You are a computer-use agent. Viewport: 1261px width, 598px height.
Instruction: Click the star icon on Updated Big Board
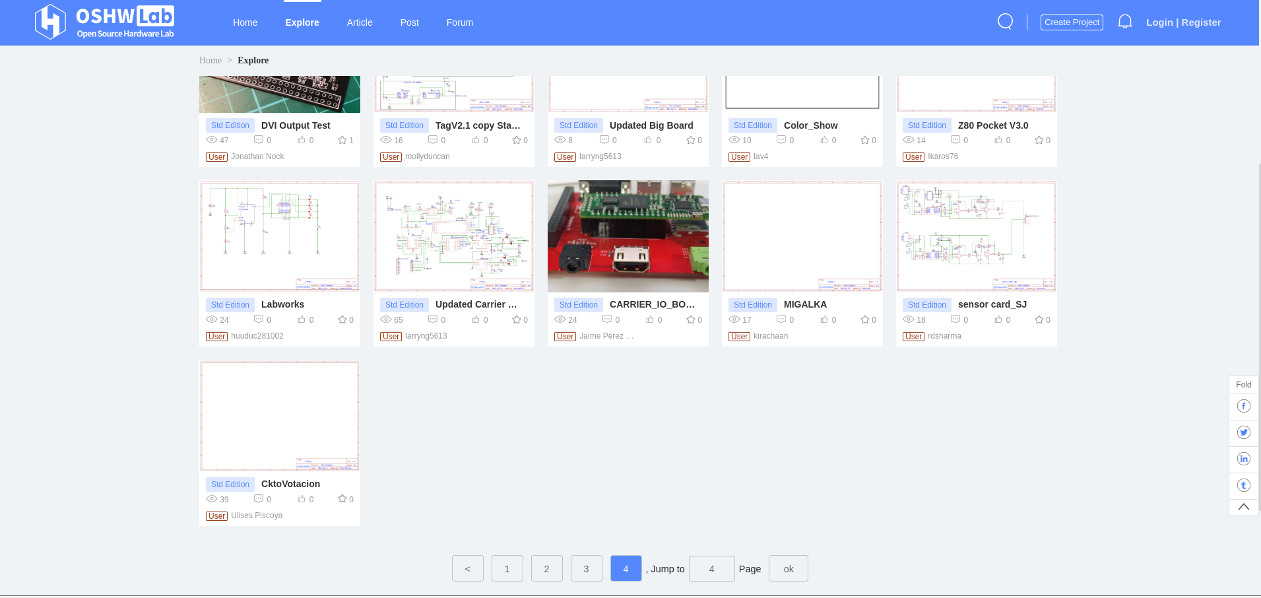691,140
